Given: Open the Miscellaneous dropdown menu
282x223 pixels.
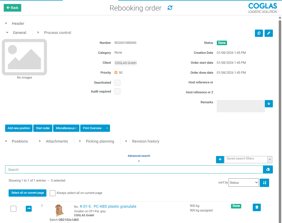Looking at the screenshot, I should (66, 128).
